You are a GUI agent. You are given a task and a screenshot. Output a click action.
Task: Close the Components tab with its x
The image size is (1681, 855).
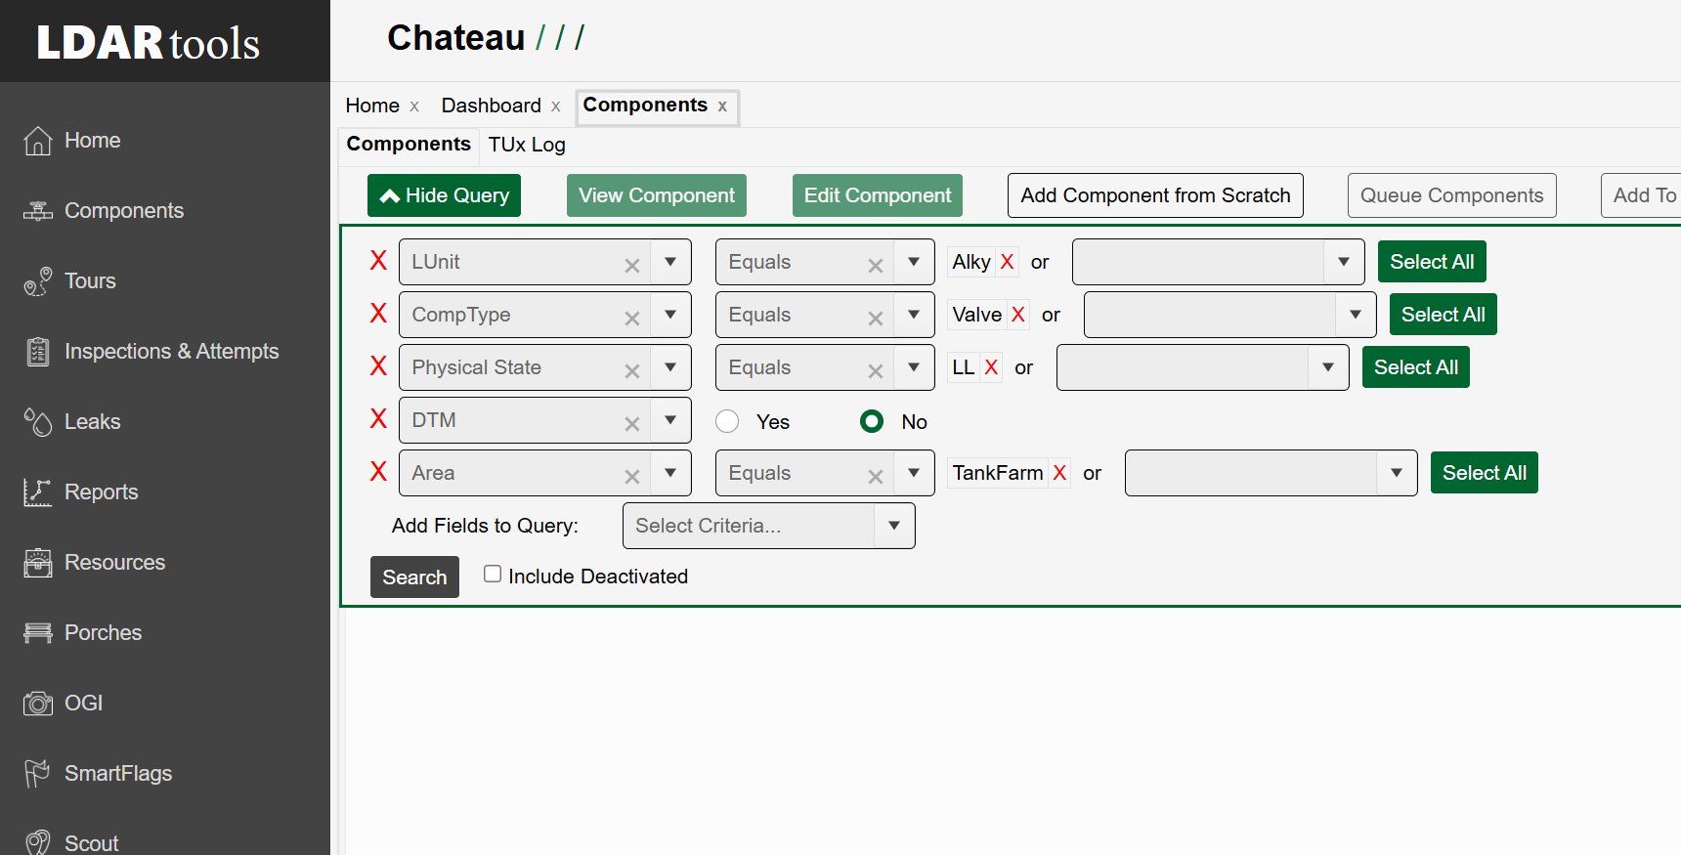coord(722,107)
